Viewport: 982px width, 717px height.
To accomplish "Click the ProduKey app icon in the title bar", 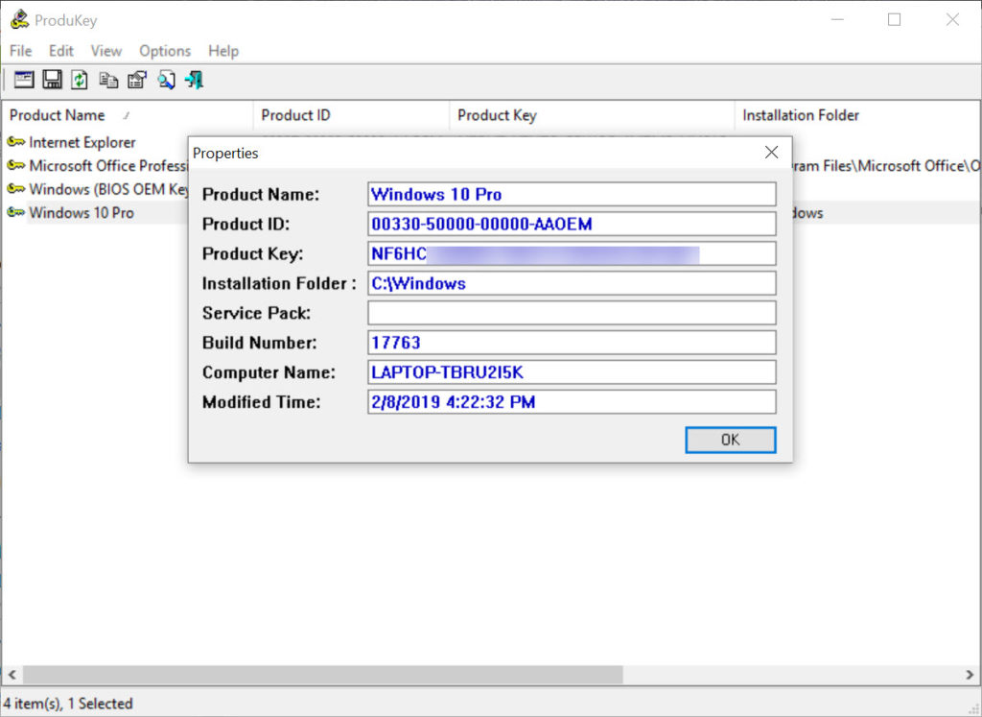I will pos(19,19).
